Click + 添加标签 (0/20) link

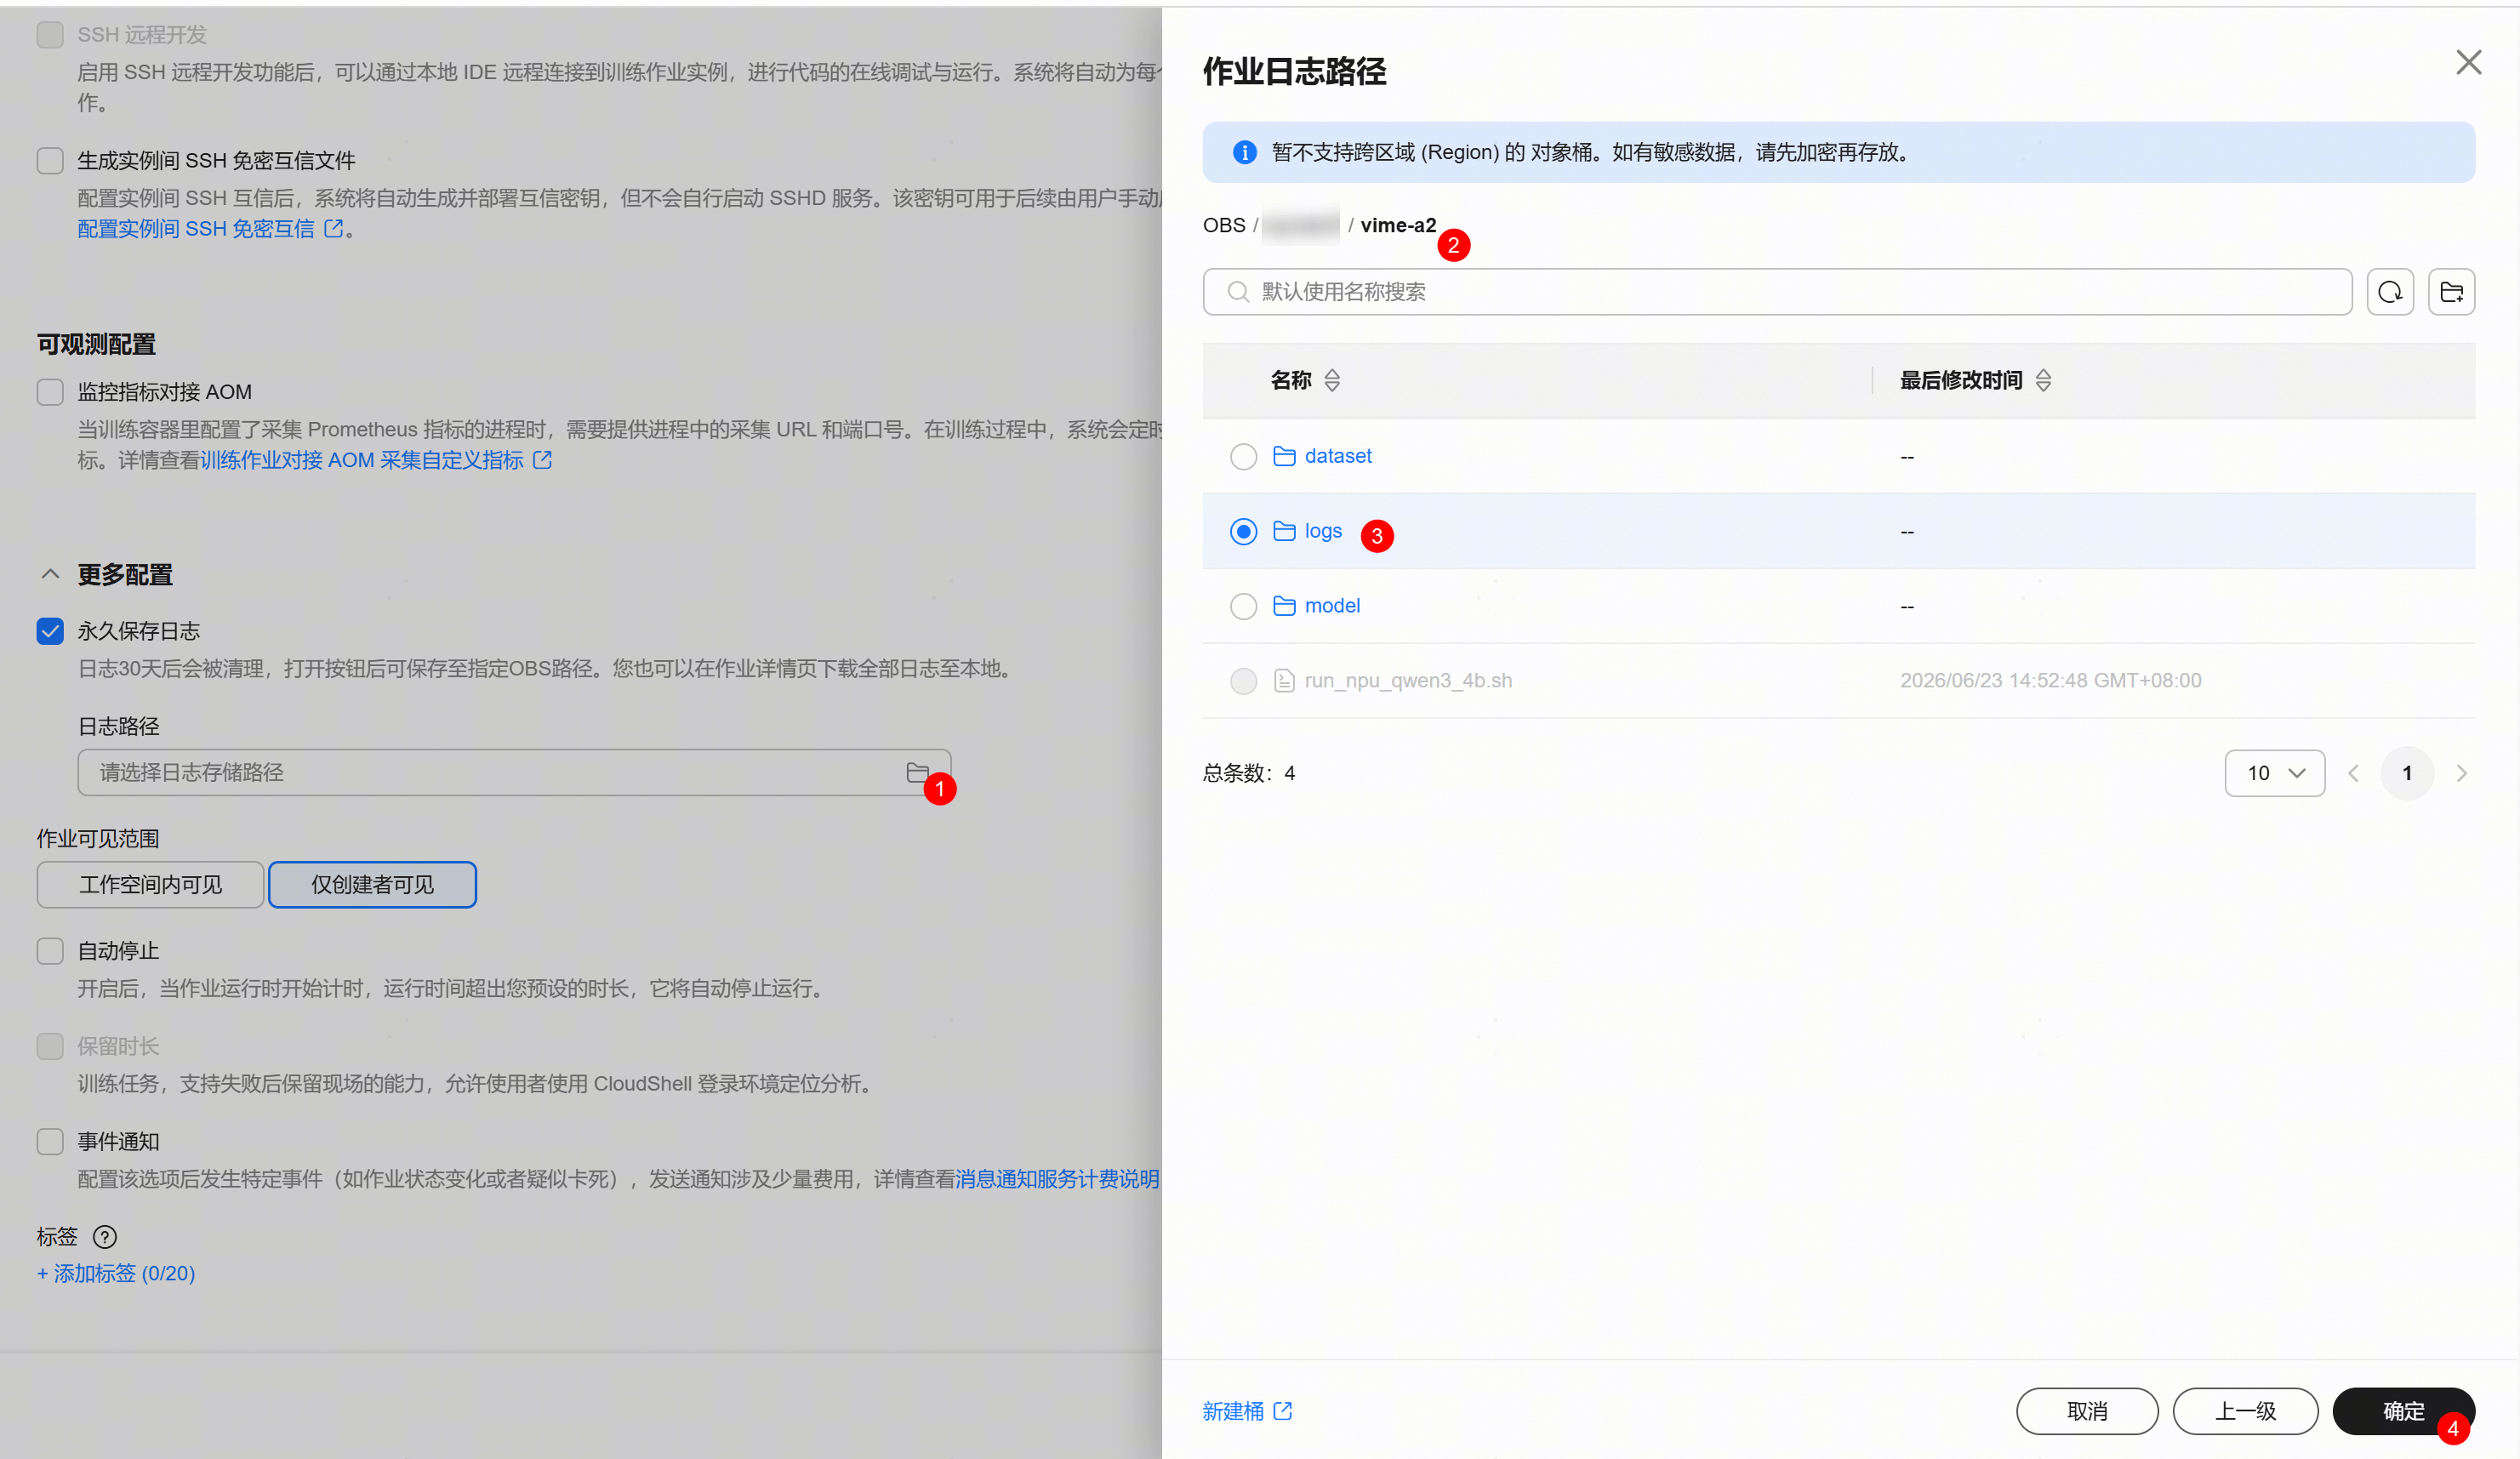116,1273
